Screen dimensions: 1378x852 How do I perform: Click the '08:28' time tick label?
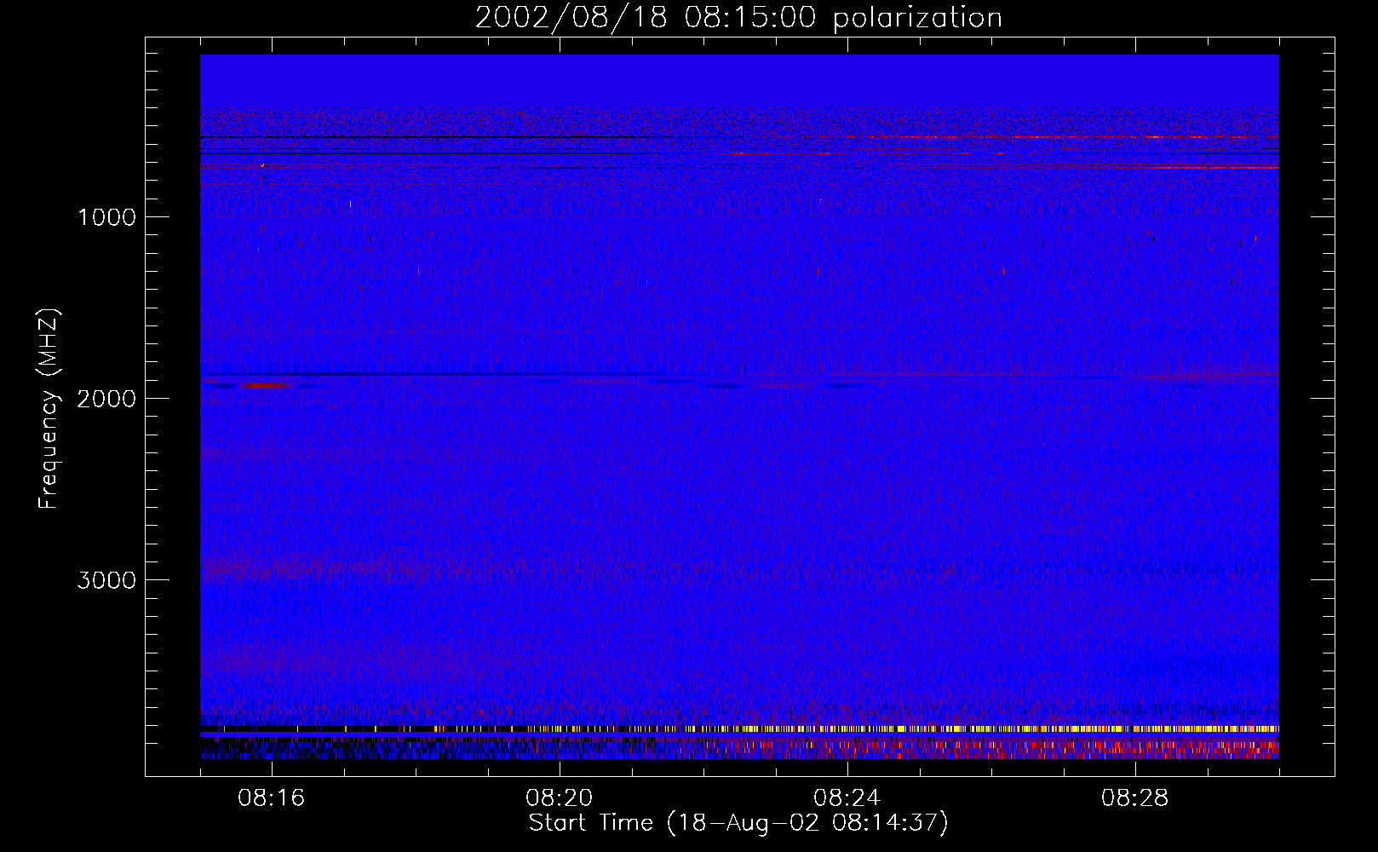[1134, 798]
